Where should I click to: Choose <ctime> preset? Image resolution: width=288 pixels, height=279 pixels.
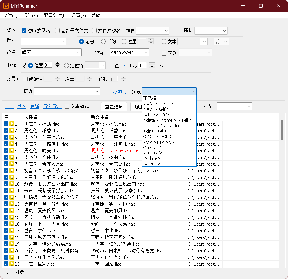(169, 164)
